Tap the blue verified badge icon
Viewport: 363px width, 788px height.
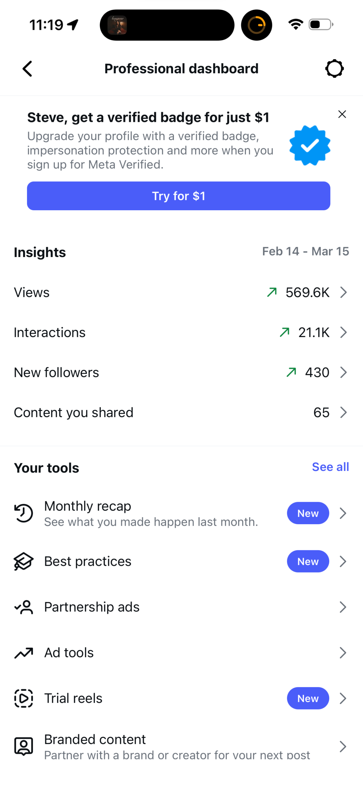tap(310, 146)
